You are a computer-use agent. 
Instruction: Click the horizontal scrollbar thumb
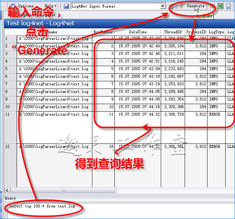point(63,190)
